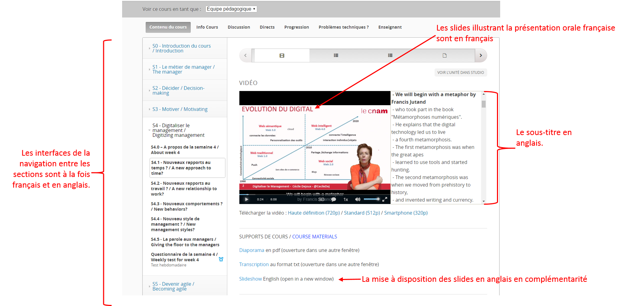This screenshot has width=639, height=306.
Task: Open Questionnaire de la semaine 4
Action: click(184, 257)
